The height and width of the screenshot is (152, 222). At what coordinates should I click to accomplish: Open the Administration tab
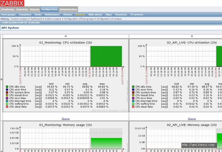(68, 9)
